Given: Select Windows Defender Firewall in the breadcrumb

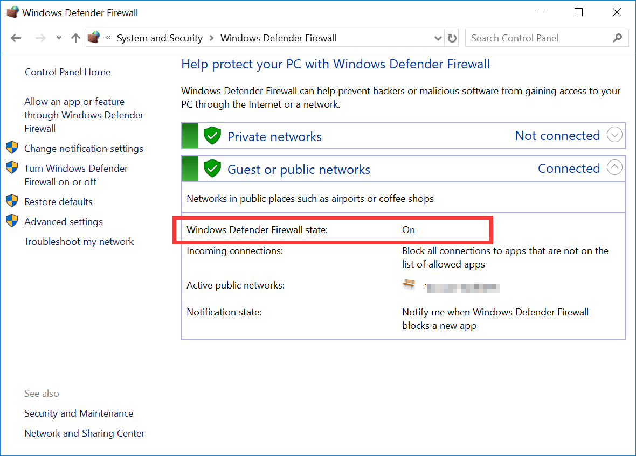Looking at the screenshot, I should tap(278, 38).
